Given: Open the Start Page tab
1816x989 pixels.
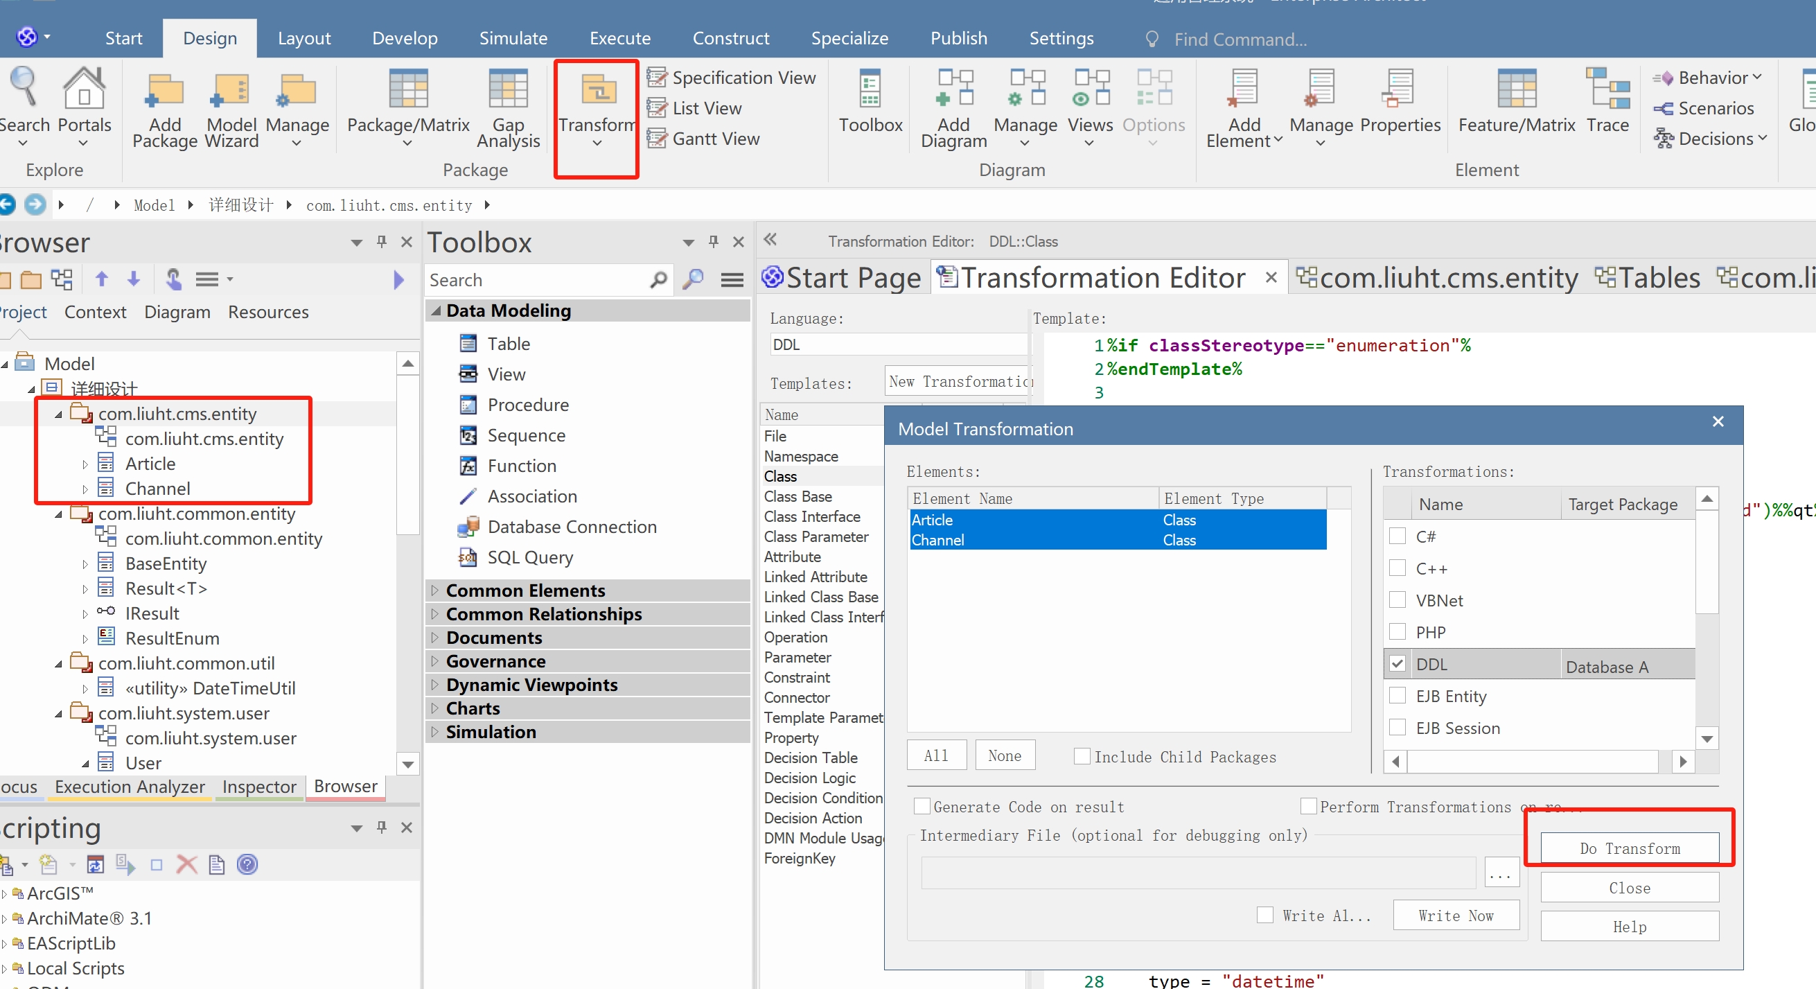Looking at the screenshot, I should (842, 278).
